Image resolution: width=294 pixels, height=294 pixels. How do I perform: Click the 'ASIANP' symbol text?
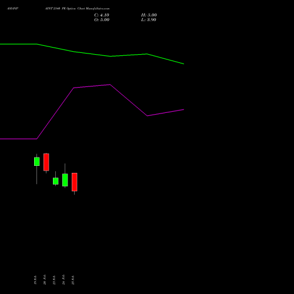tap(12, 9)
